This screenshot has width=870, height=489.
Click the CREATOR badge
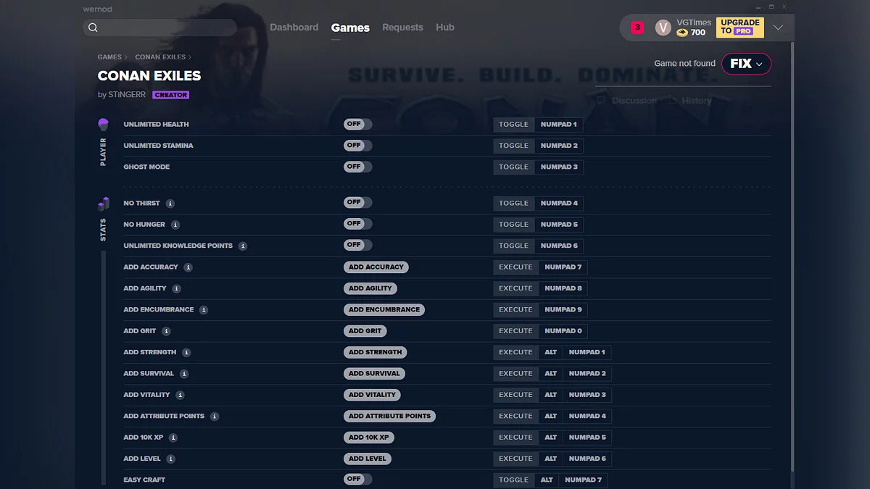[171, 95]
